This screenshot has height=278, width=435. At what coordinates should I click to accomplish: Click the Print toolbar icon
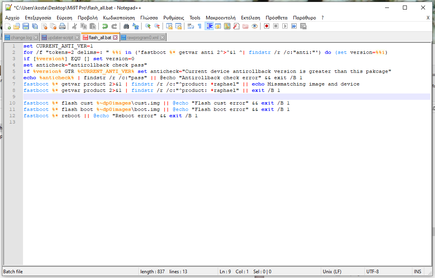pos(62,27)
